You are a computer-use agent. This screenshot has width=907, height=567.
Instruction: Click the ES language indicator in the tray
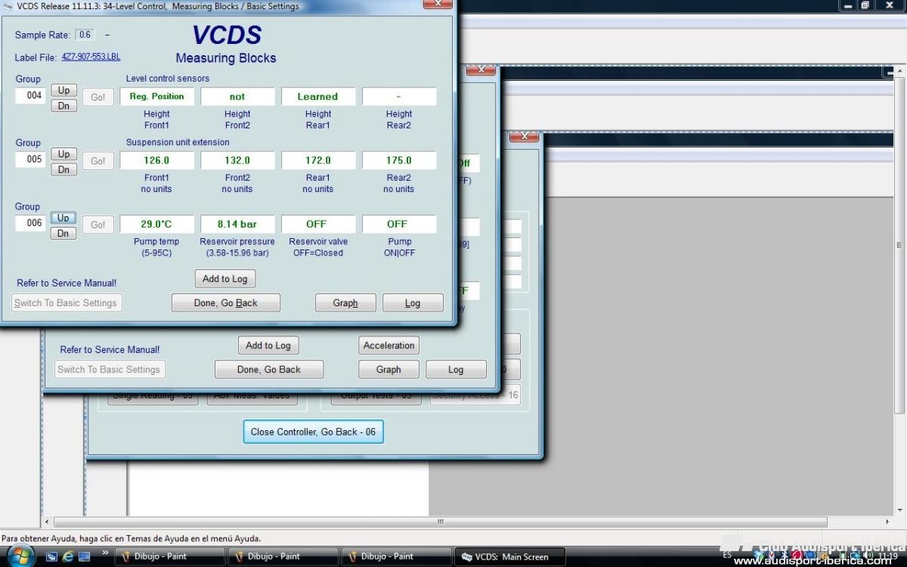click(727, 555)
